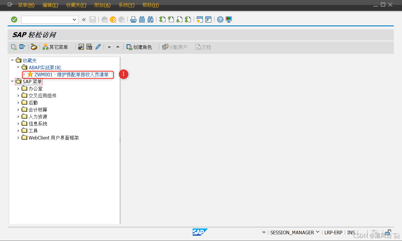Expand the 人力资源 folder
Screen dimensions: 402x241
[18, 117]
